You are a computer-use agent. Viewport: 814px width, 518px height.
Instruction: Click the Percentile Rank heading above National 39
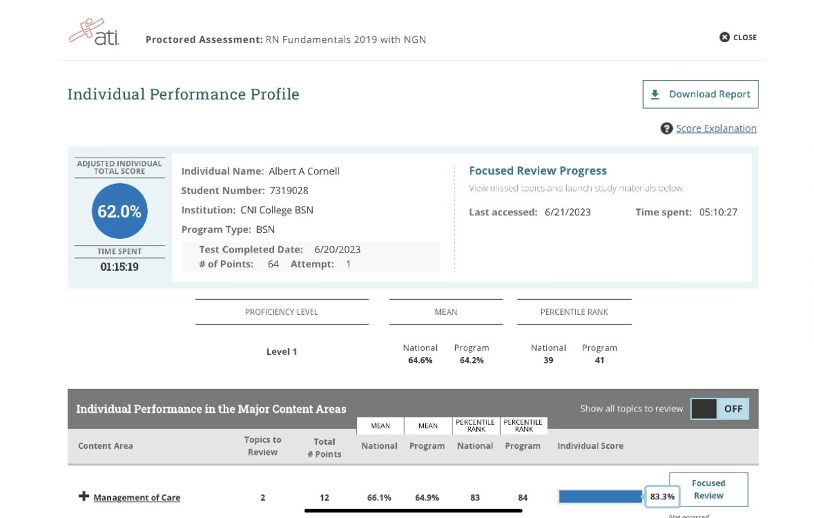pos(574,312)
